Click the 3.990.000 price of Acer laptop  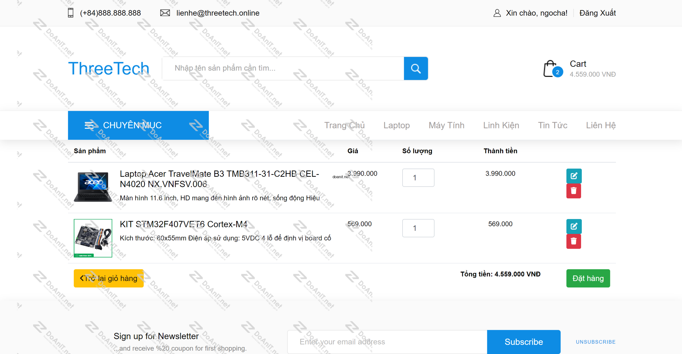[x=362, y=174]
